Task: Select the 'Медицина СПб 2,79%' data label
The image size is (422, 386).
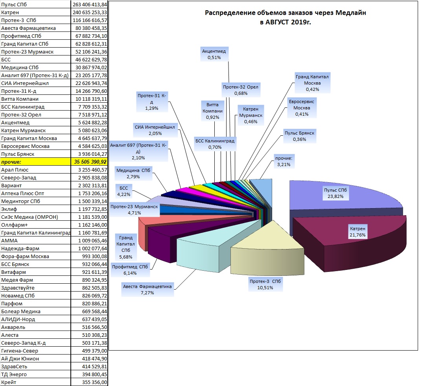Action: (133, 174)
